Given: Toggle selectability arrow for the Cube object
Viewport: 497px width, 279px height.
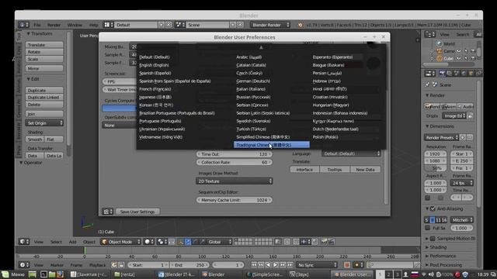Looking at the screenshot, I should coord(466,59).
